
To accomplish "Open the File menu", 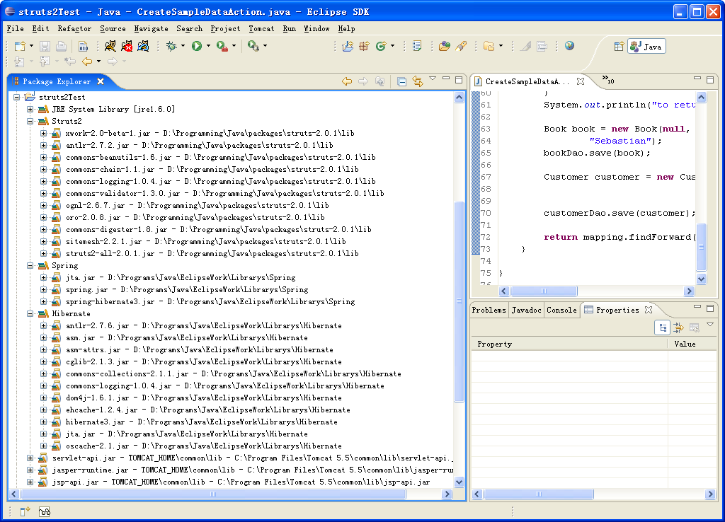I will (16, 28).
